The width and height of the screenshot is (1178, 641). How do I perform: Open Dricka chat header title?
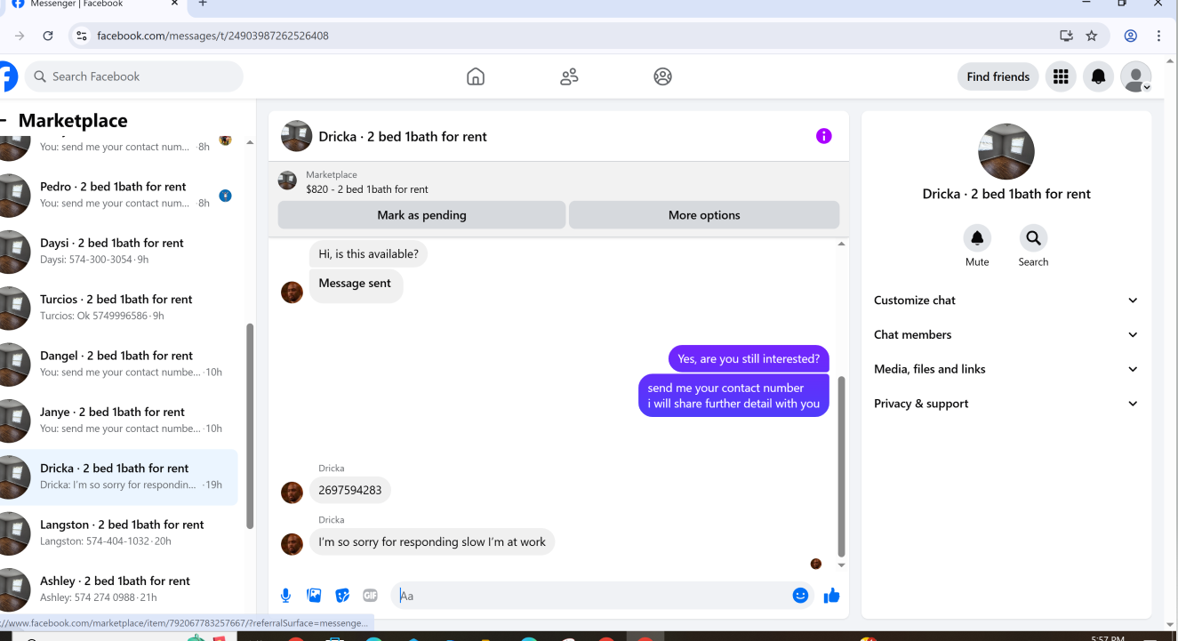point(403,136)
